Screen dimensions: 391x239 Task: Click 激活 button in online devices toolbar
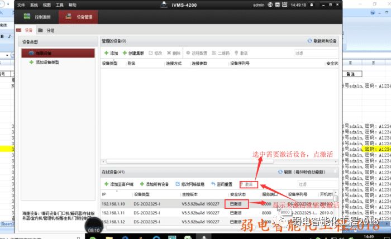pyautogui.click(x=249, y=184)
